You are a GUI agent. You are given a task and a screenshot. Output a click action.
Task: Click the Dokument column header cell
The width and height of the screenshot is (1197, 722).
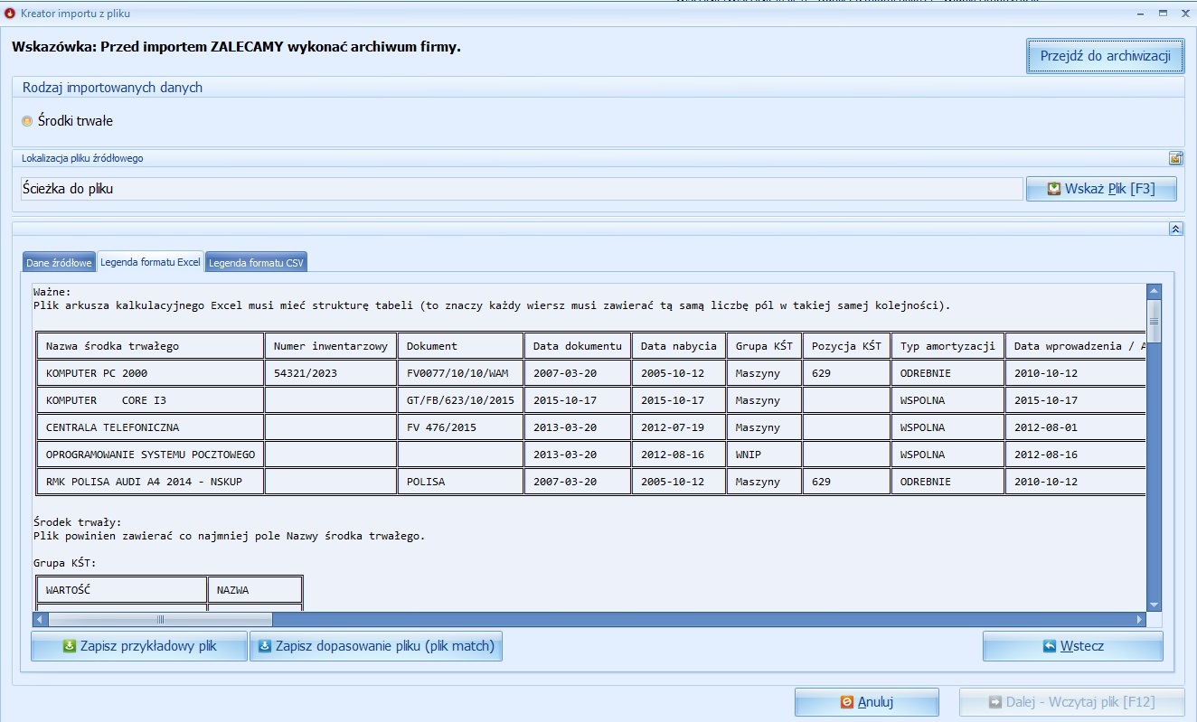(x=460, y=346)
